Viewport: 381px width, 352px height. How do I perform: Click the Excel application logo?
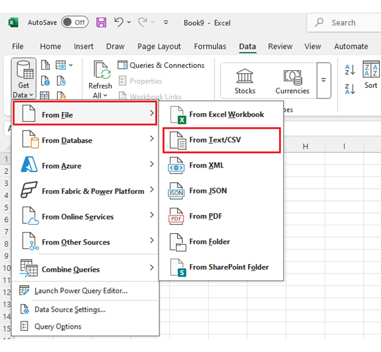[13, 23]
